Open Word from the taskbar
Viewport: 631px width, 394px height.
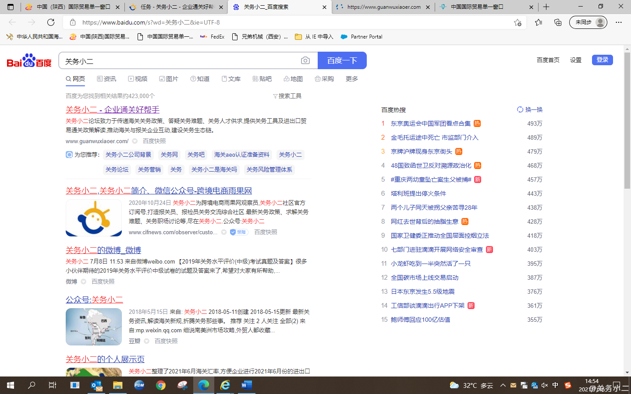tap(247, 385)
